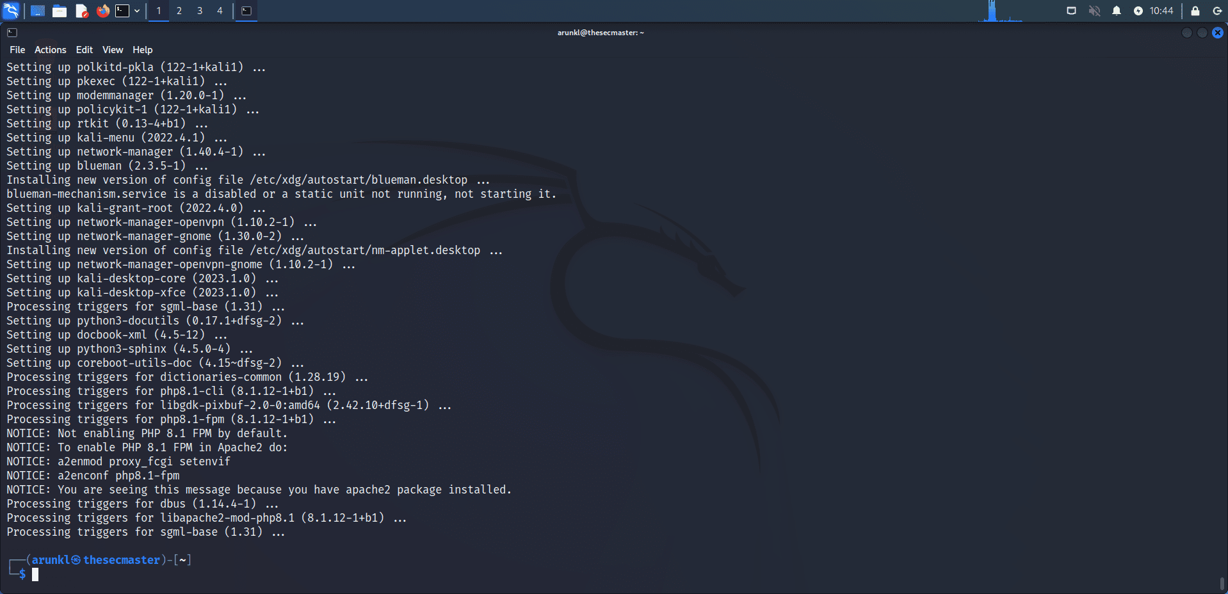Launch the file manager from the panel
The height and width of the screenshot is (594, 1228).
(x=60, y=11)
